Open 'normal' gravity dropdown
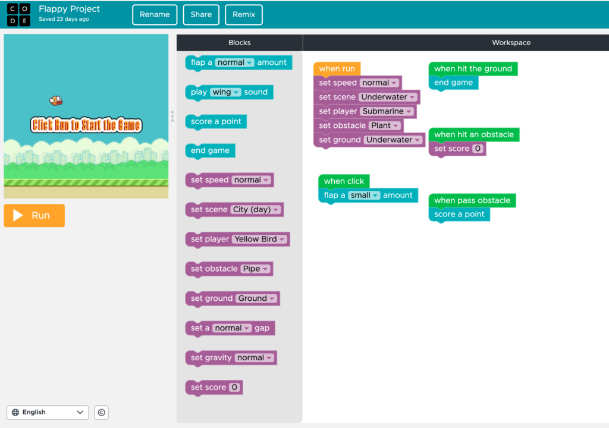This screenshot has width=609, height=428. click(255, 358)
